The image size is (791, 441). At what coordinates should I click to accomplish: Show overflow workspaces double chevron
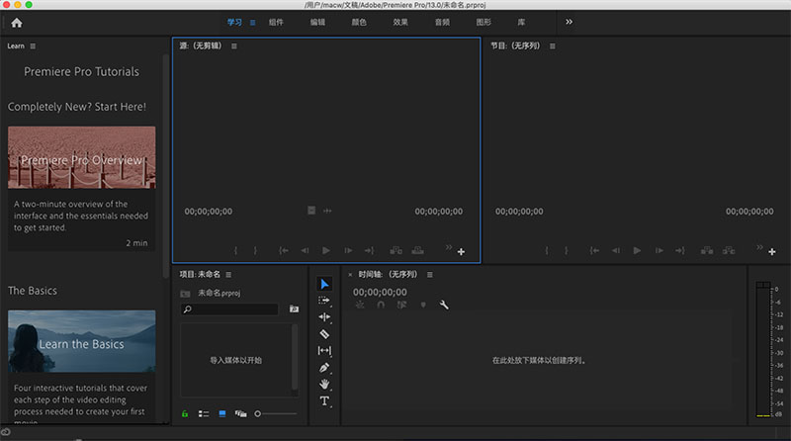pyautogui.click(x=570, y=22)
